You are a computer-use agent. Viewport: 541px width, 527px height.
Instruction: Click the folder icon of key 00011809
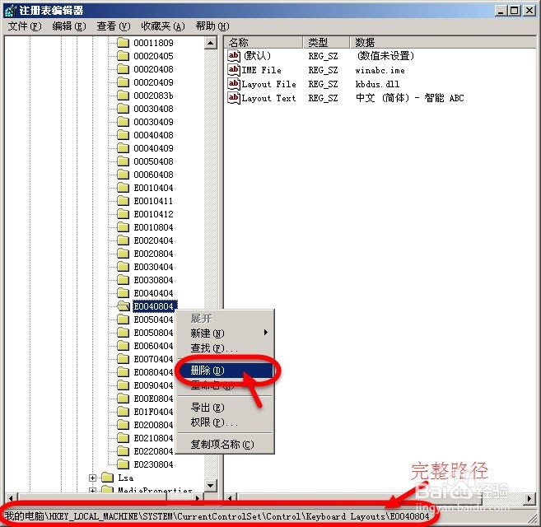coord(123,43)
